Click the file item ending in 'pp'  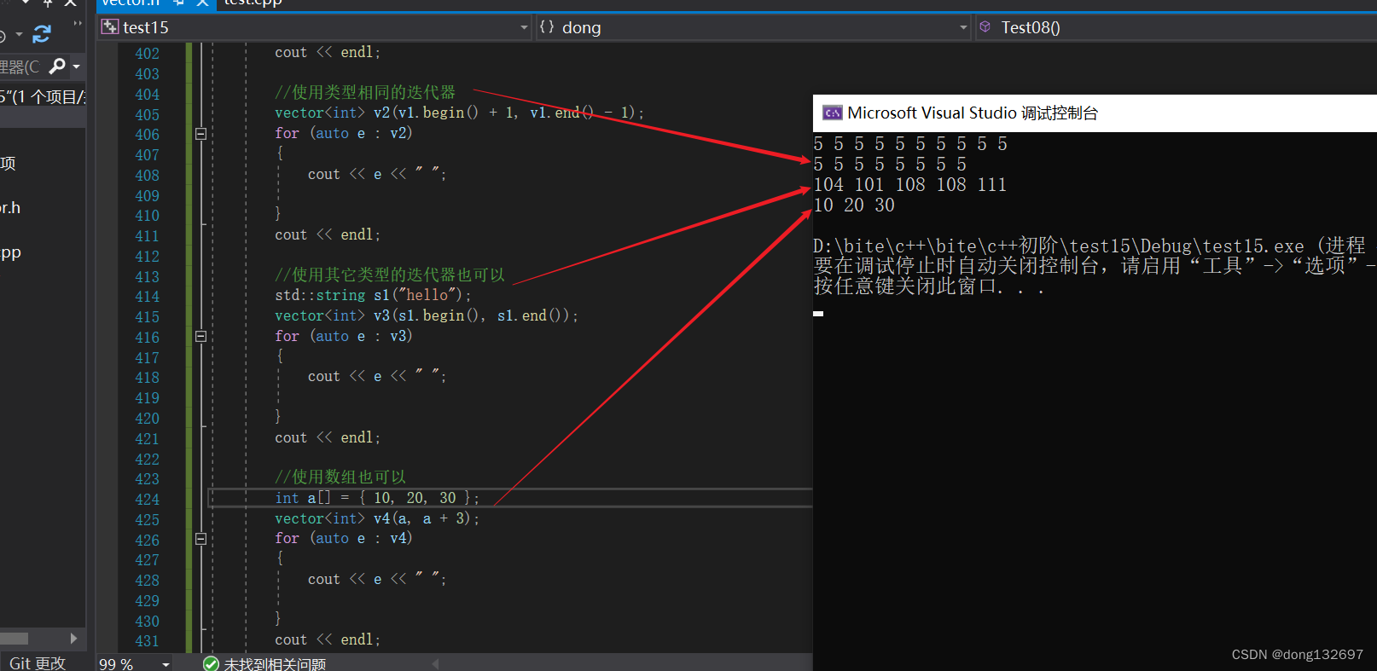click(10, 252)
